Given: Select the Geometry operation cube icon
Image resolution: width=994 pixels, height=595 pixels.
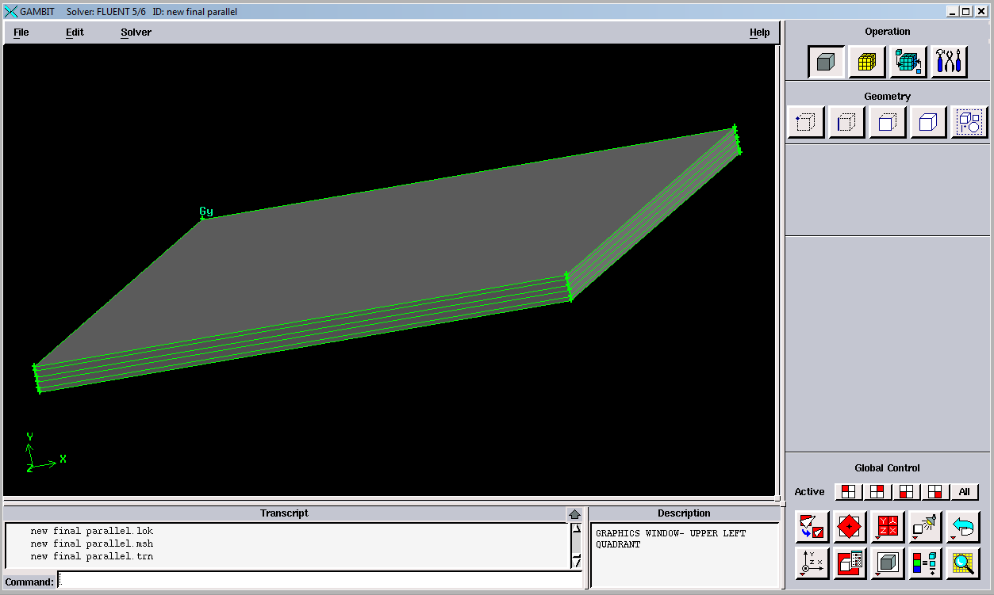Looking at the screenshot, I should coord(826,62).
